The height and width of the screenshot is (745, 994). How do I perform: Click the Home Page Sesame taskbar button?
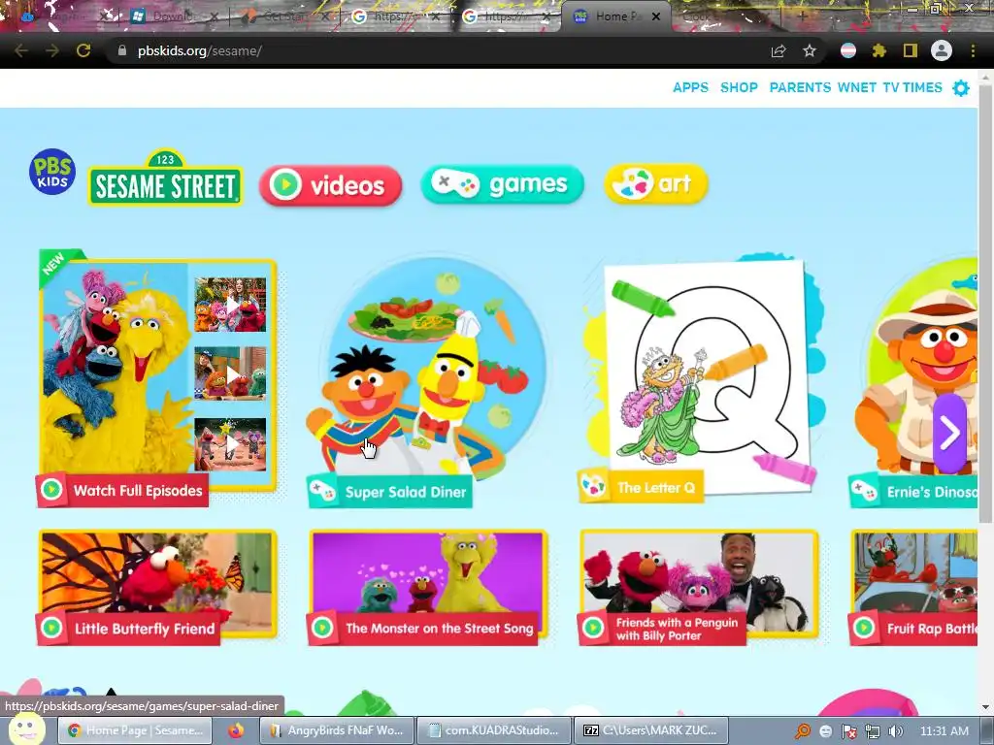[135, 730]
